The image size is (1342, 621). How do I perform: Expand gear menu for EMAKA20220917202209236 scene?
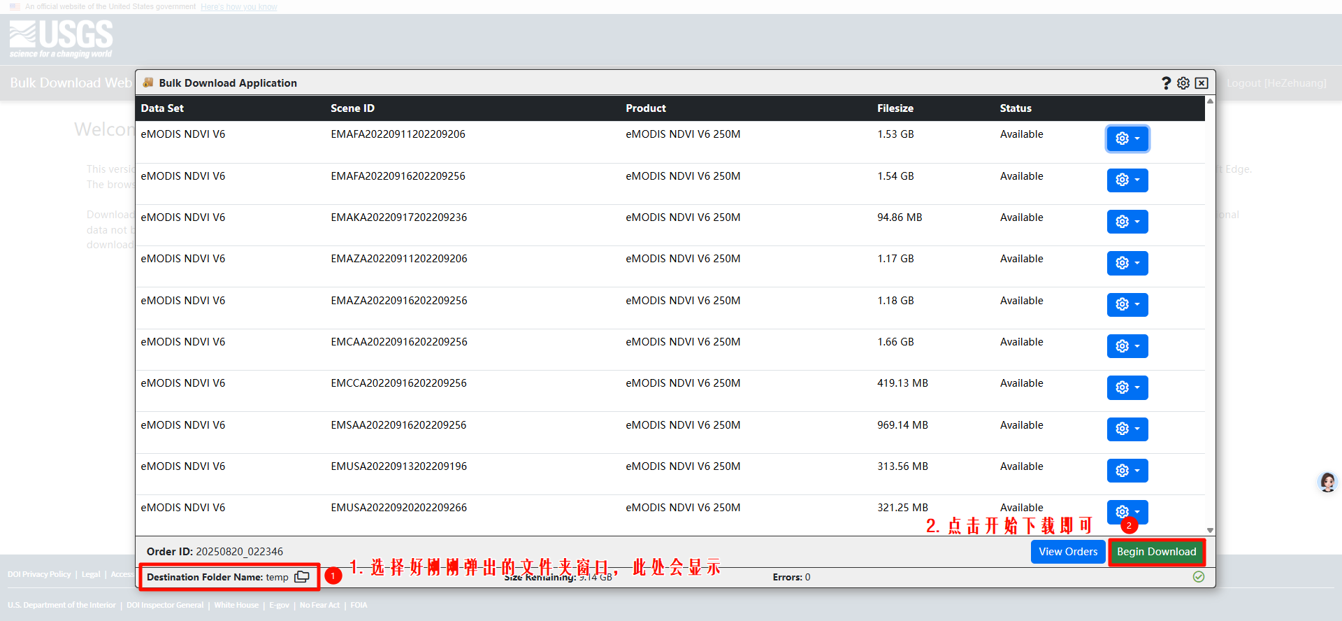(x=1127, y=222)
